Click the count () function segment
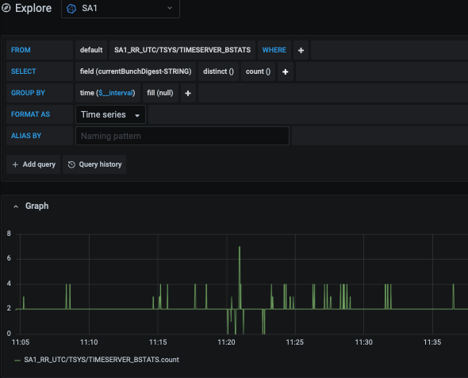468x378 pixels. 258,71
